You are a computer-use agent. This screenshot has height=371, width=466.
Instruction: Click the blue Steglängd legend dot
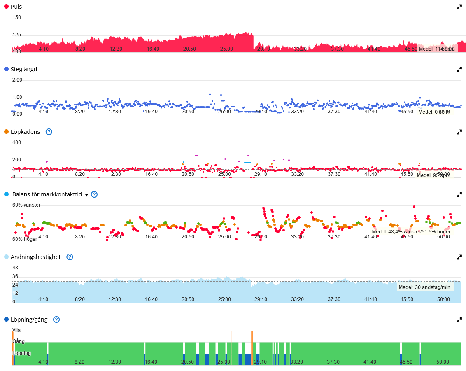pos(6,69)
